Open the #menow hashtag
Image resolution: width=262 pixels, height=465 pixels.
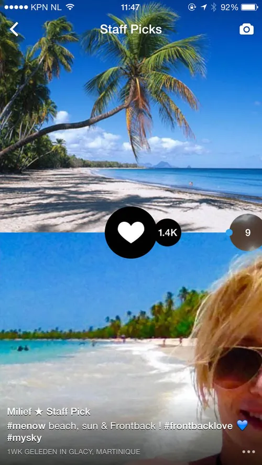(26, 426)
